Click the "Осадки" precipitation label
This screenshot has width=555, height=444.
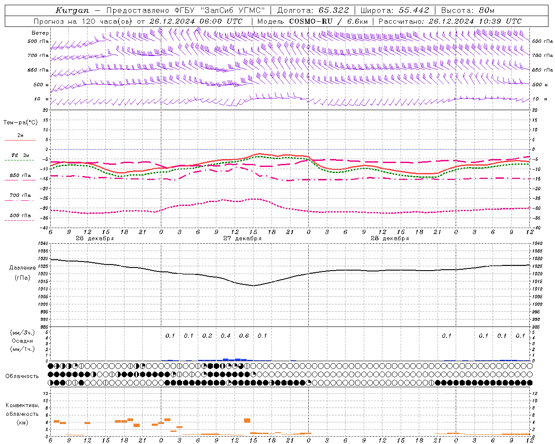tap(23, 341)
